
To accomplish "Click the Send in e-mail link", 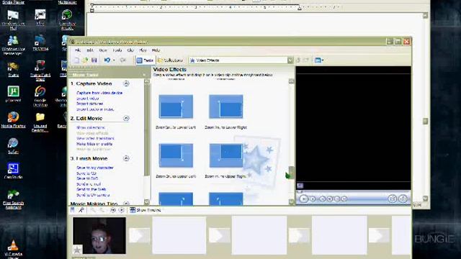I will click(89, 184).
